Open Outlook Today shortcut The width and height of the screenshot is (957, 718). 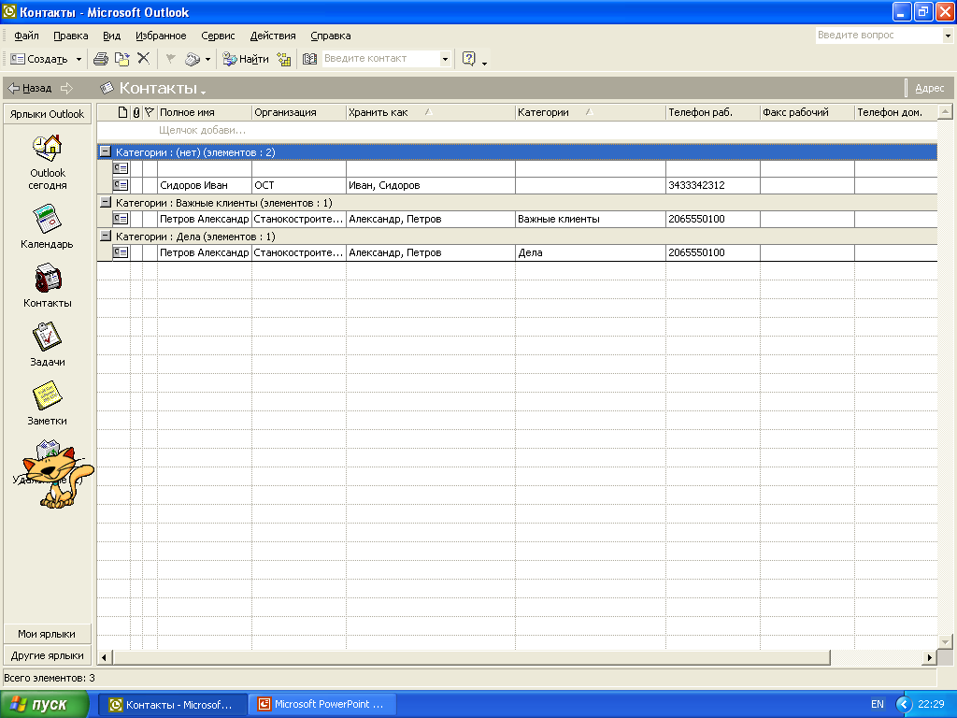[48, 163]
